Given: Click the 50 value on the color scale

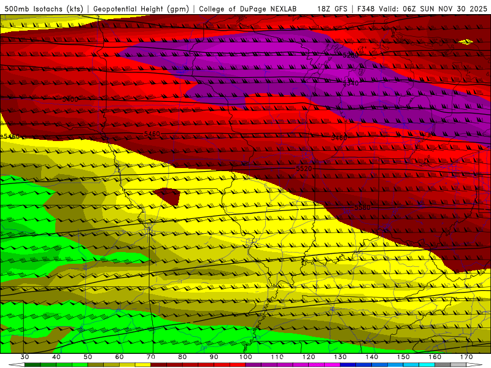Looking at the screenshot, I should point(88,357).
